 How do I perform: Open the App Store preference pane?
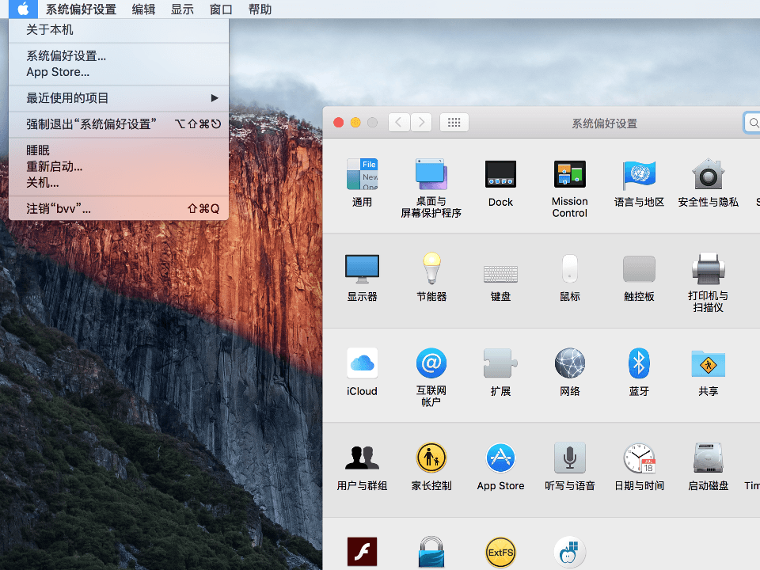click(x=500, y=458)
